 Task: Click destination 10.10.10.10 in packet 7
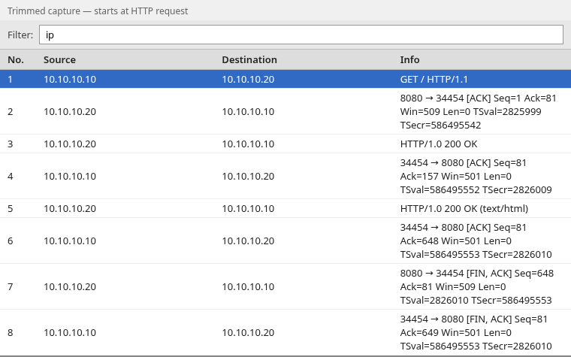point(248,286)
